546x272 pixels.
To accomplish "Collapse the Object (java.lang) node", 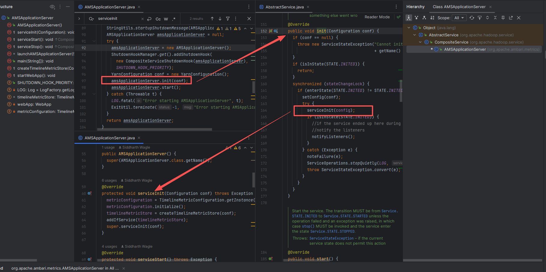I will point(409,28).
